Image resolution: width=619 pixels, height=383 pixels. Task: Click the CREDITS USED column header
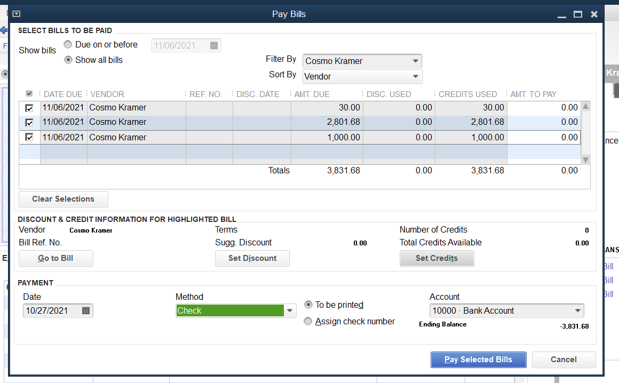click(x=468, y=94)
